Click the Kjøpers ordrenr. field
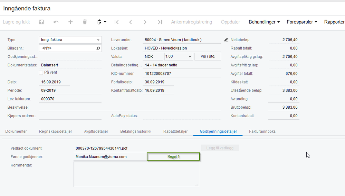The image size is (345, 196). [x=70, y=116]
